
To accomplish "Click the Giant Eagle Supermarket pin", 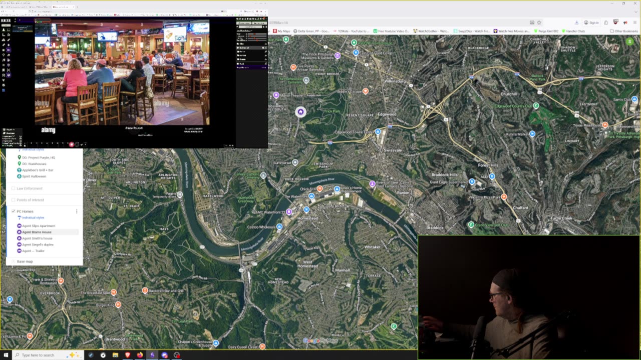I will tap(471, 181).
